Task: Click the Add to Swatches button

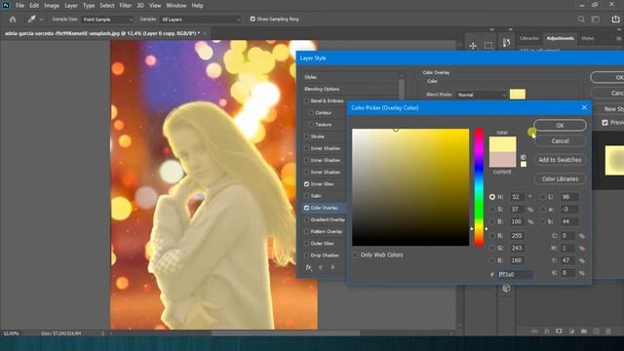Action: pos(560,160)
